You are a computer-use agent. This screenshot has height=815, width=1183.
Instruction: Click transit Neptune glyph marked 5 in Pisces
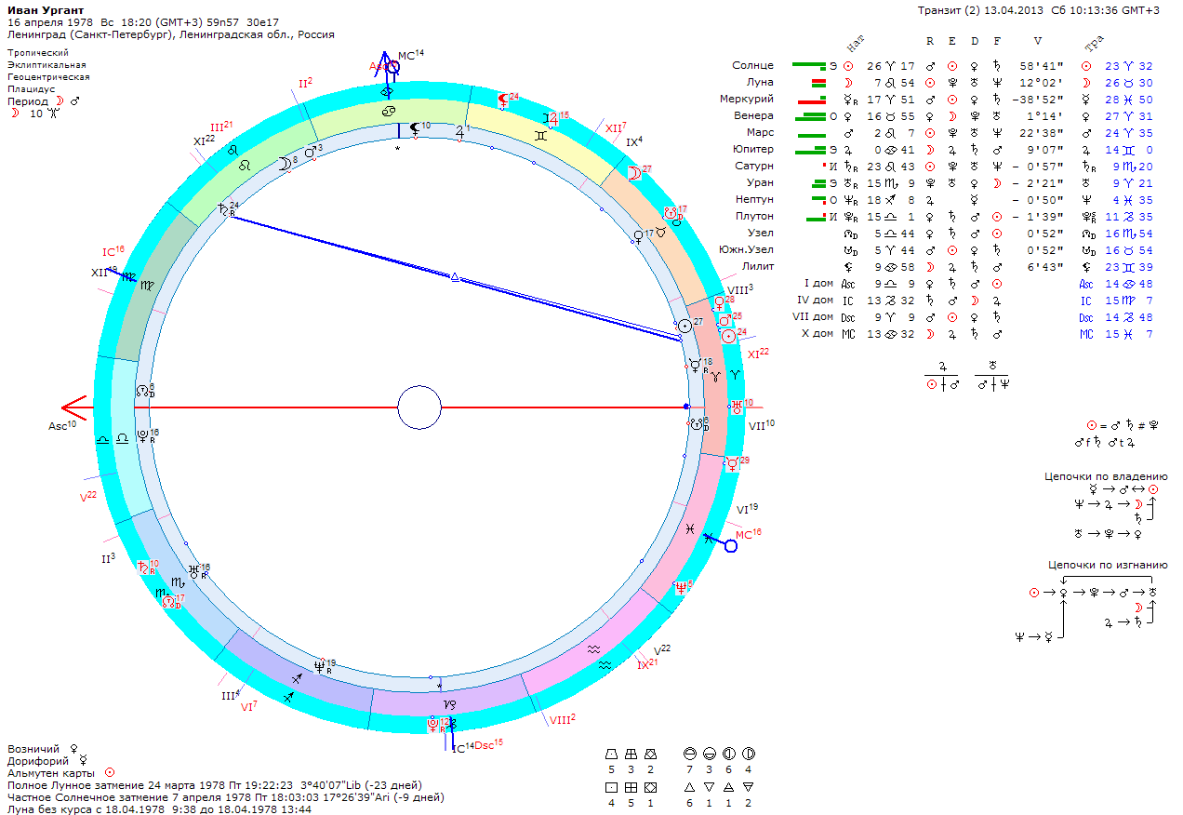[680, 587]
